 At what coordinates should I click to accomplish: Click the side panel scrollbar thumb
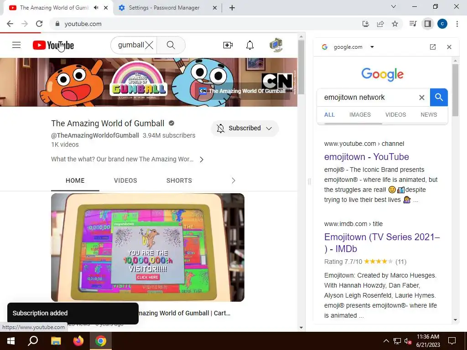click(455, 90)
